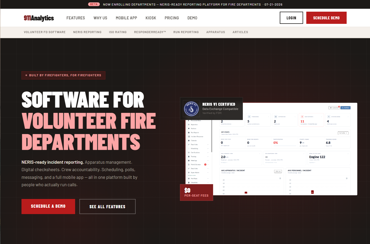Click the Certifications icon in sidebar

[189, 153]
